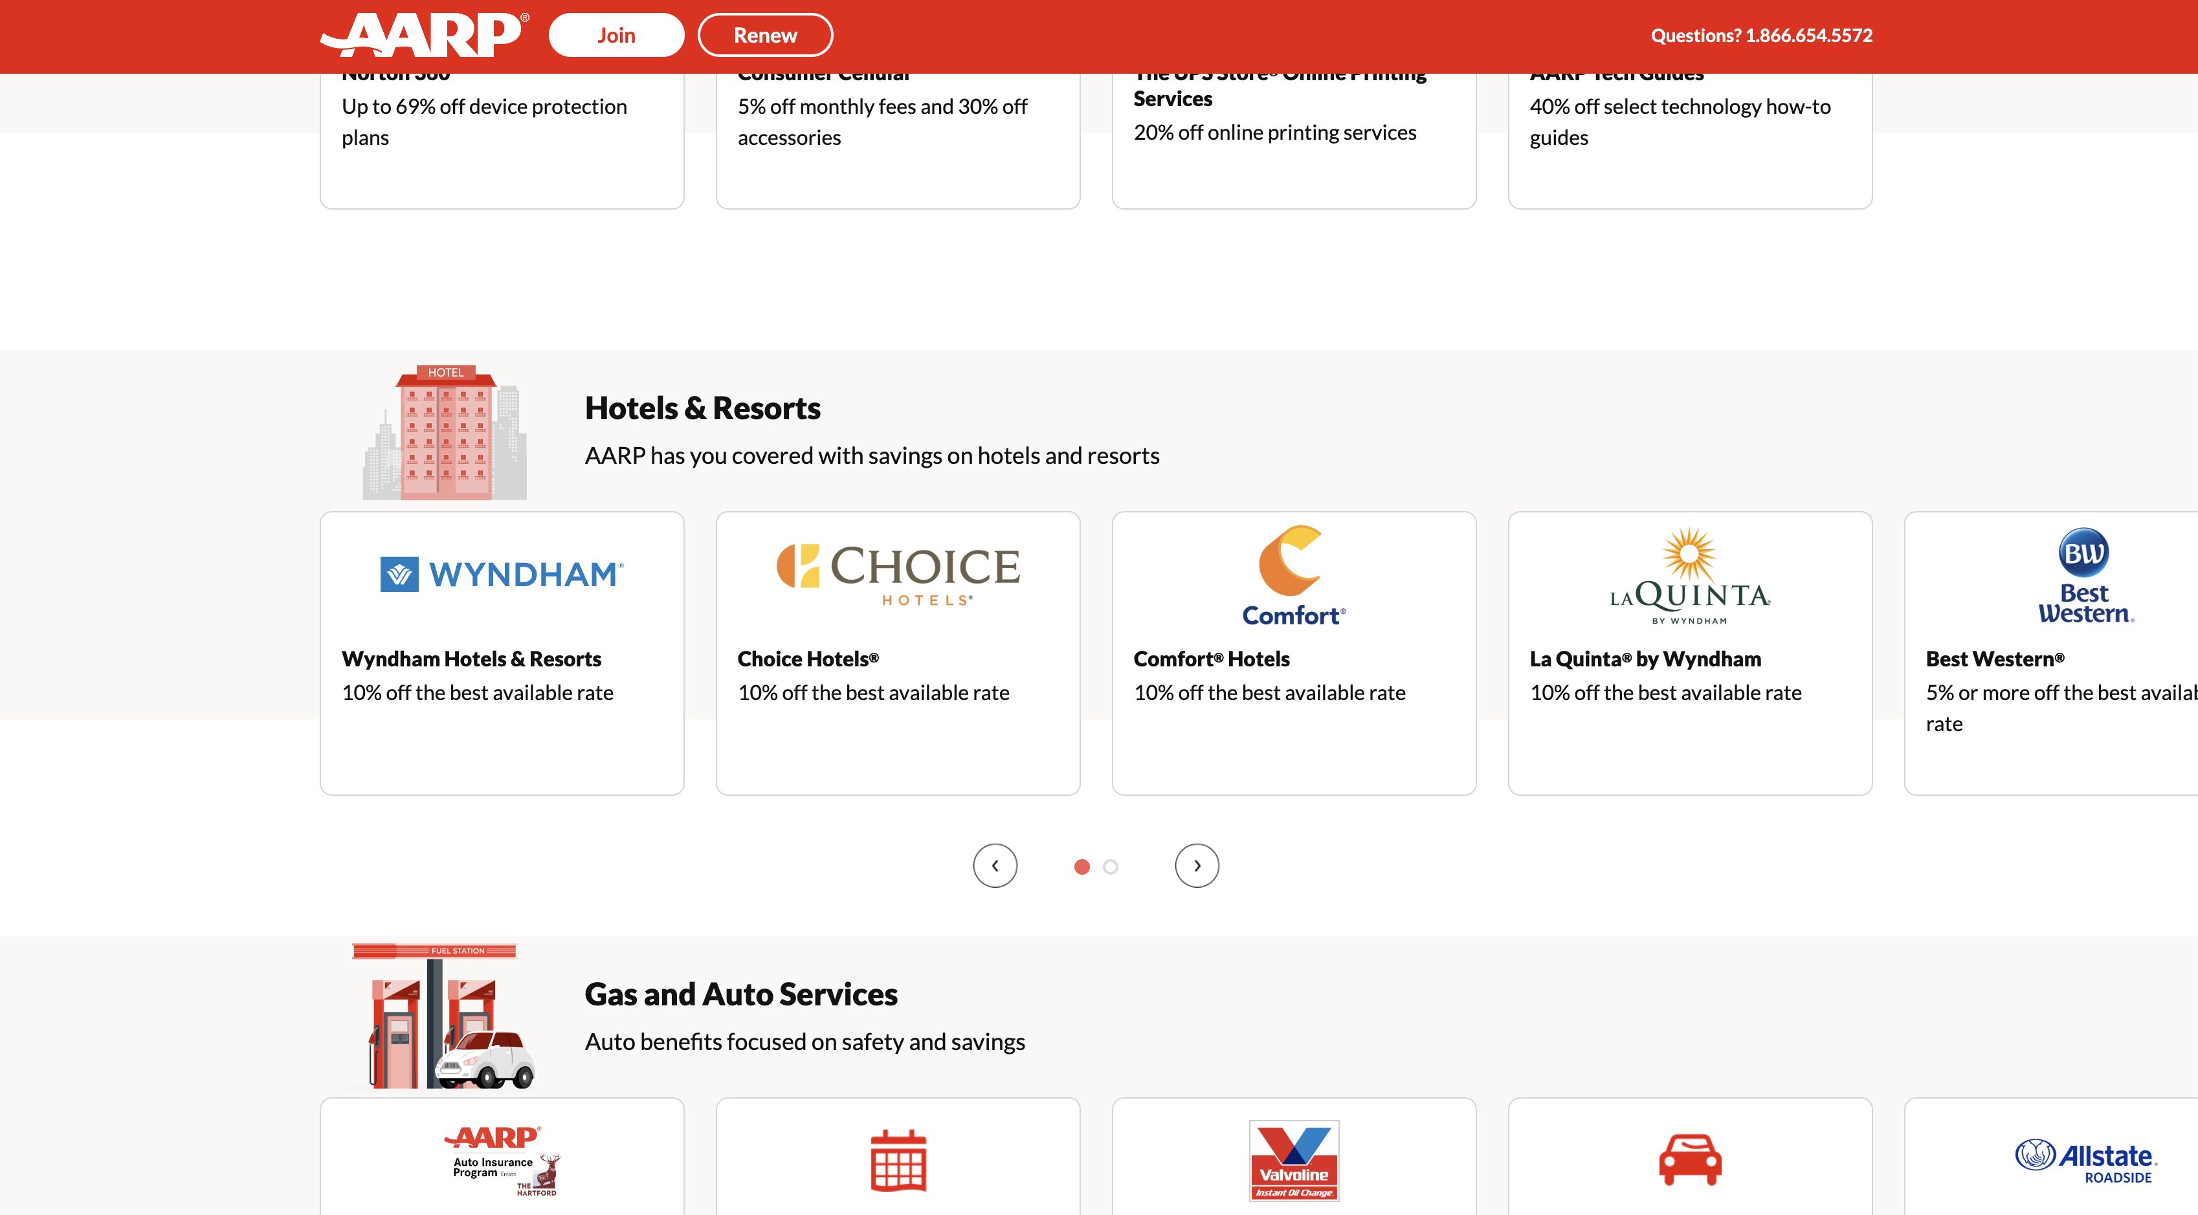This screenshot has height=1215, width=2198.
Task: Click the Join button
Action: coord(616,35)
